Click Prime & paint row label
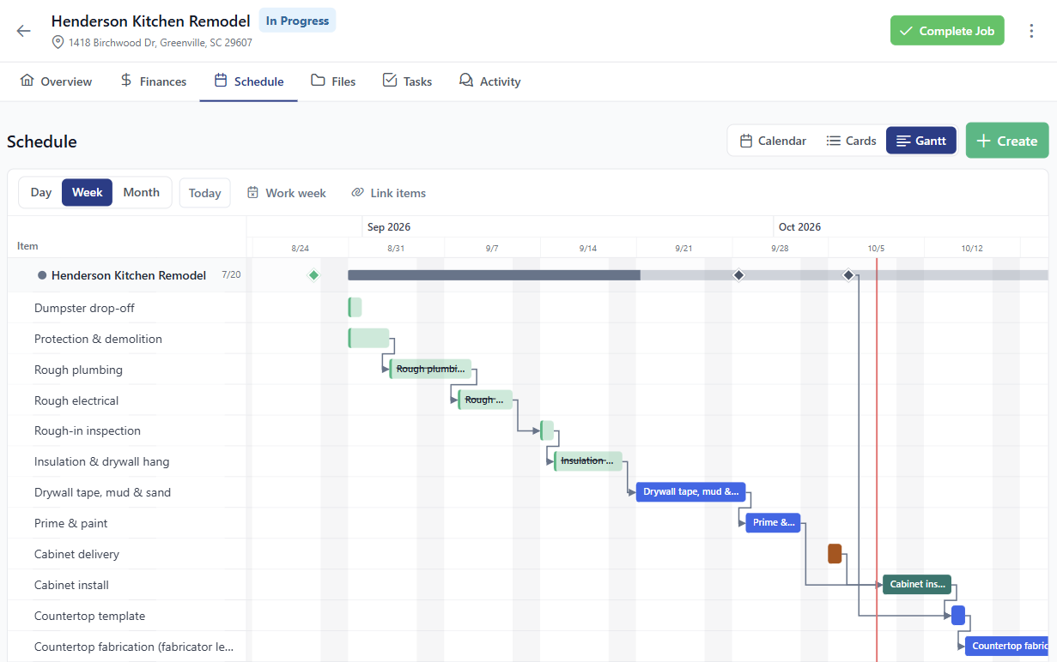The width and height of the screenshot is (1057, 662). coord(71,523)
